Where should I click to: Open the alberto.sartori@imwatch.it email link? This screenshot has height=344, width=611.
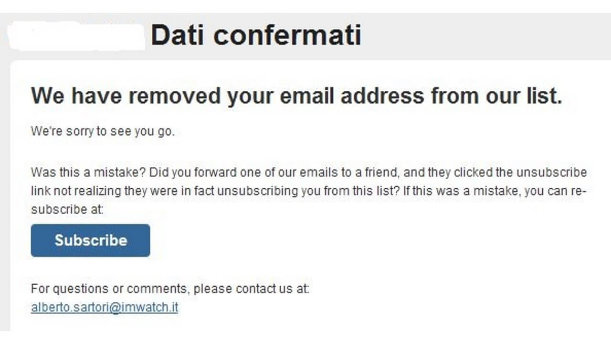click(x=105, y=307)
